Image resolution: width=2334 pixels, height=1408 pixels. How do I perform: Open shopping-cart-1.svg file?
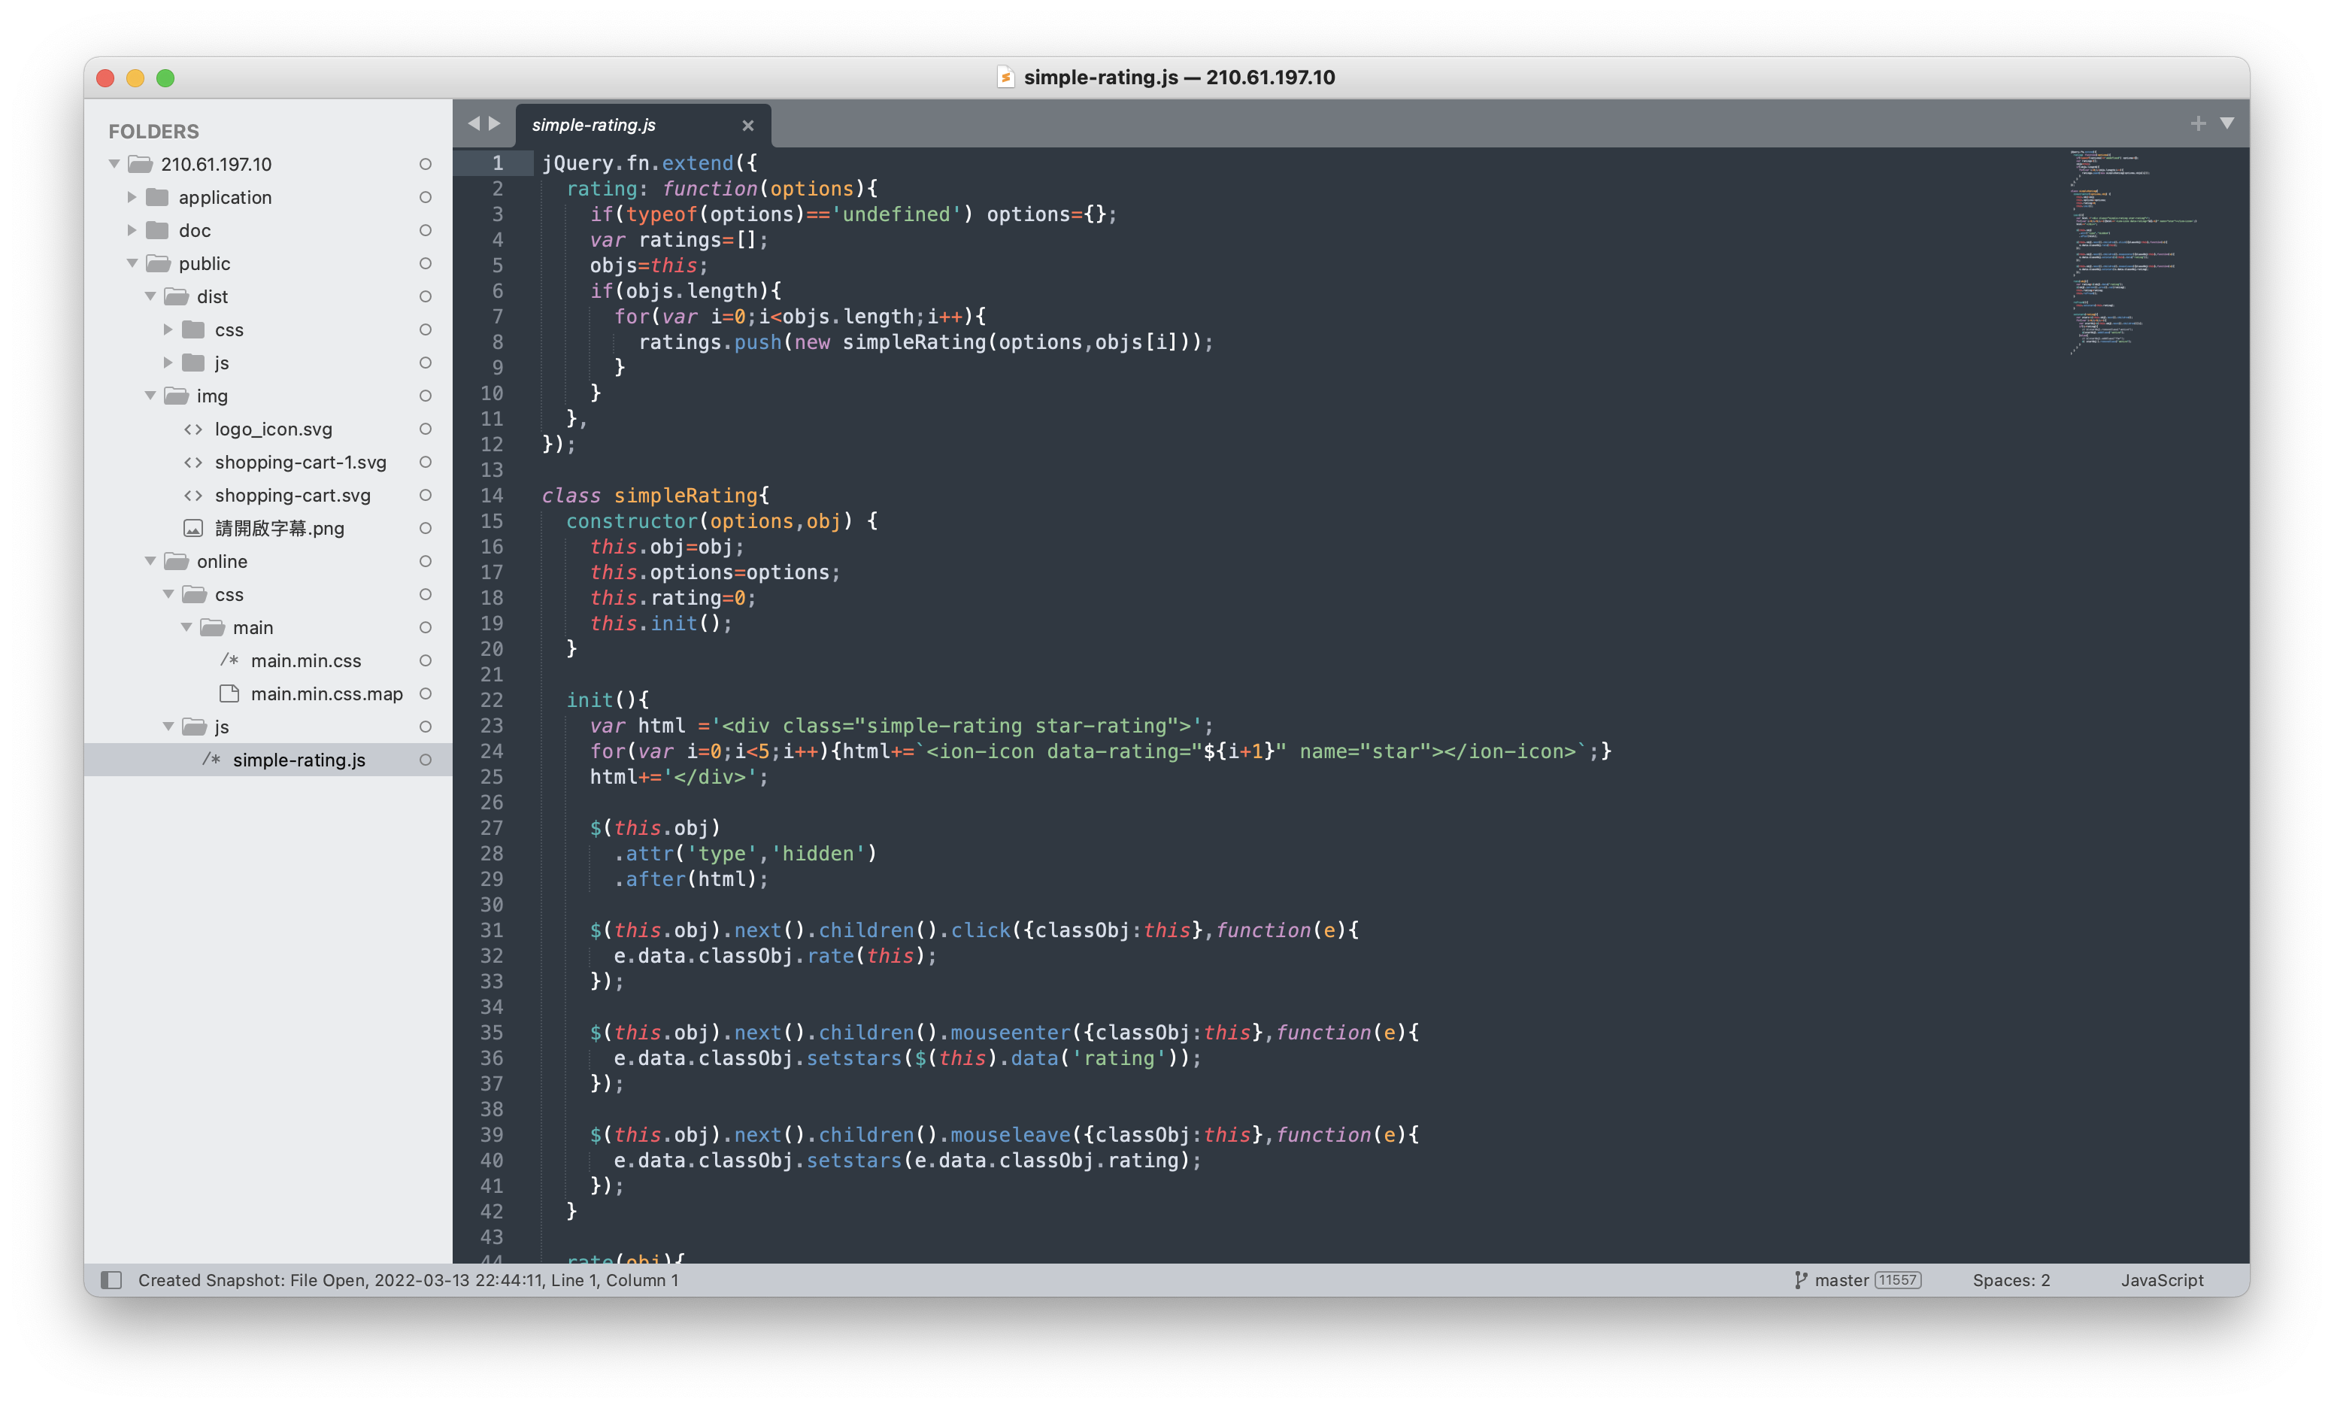[x=300, y=463]
